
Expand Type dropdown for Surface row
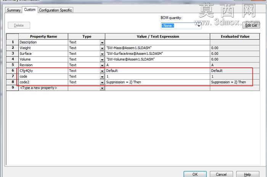(x=102, y=54)
